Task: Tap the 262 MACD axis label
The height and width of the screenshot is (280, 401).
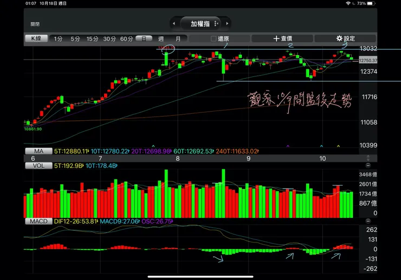Action: [372, 230]
